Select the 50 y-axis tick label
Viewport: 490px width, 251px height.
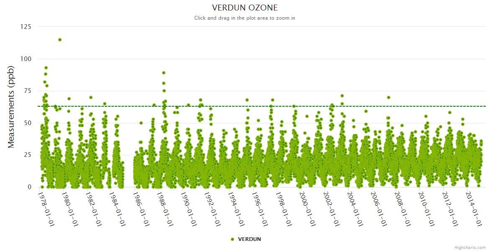(x=28, y=123)
